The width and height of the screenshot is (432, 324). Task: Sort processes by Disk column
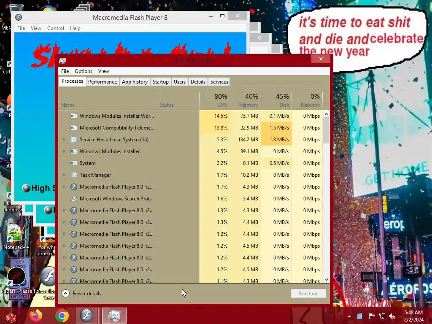277,100
